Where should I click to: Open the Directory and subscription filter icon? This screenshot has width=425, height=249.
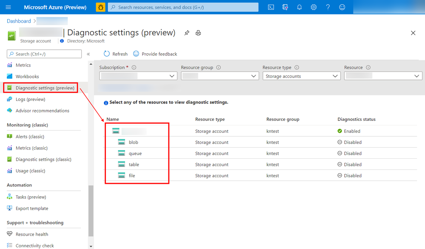(285, 7)
